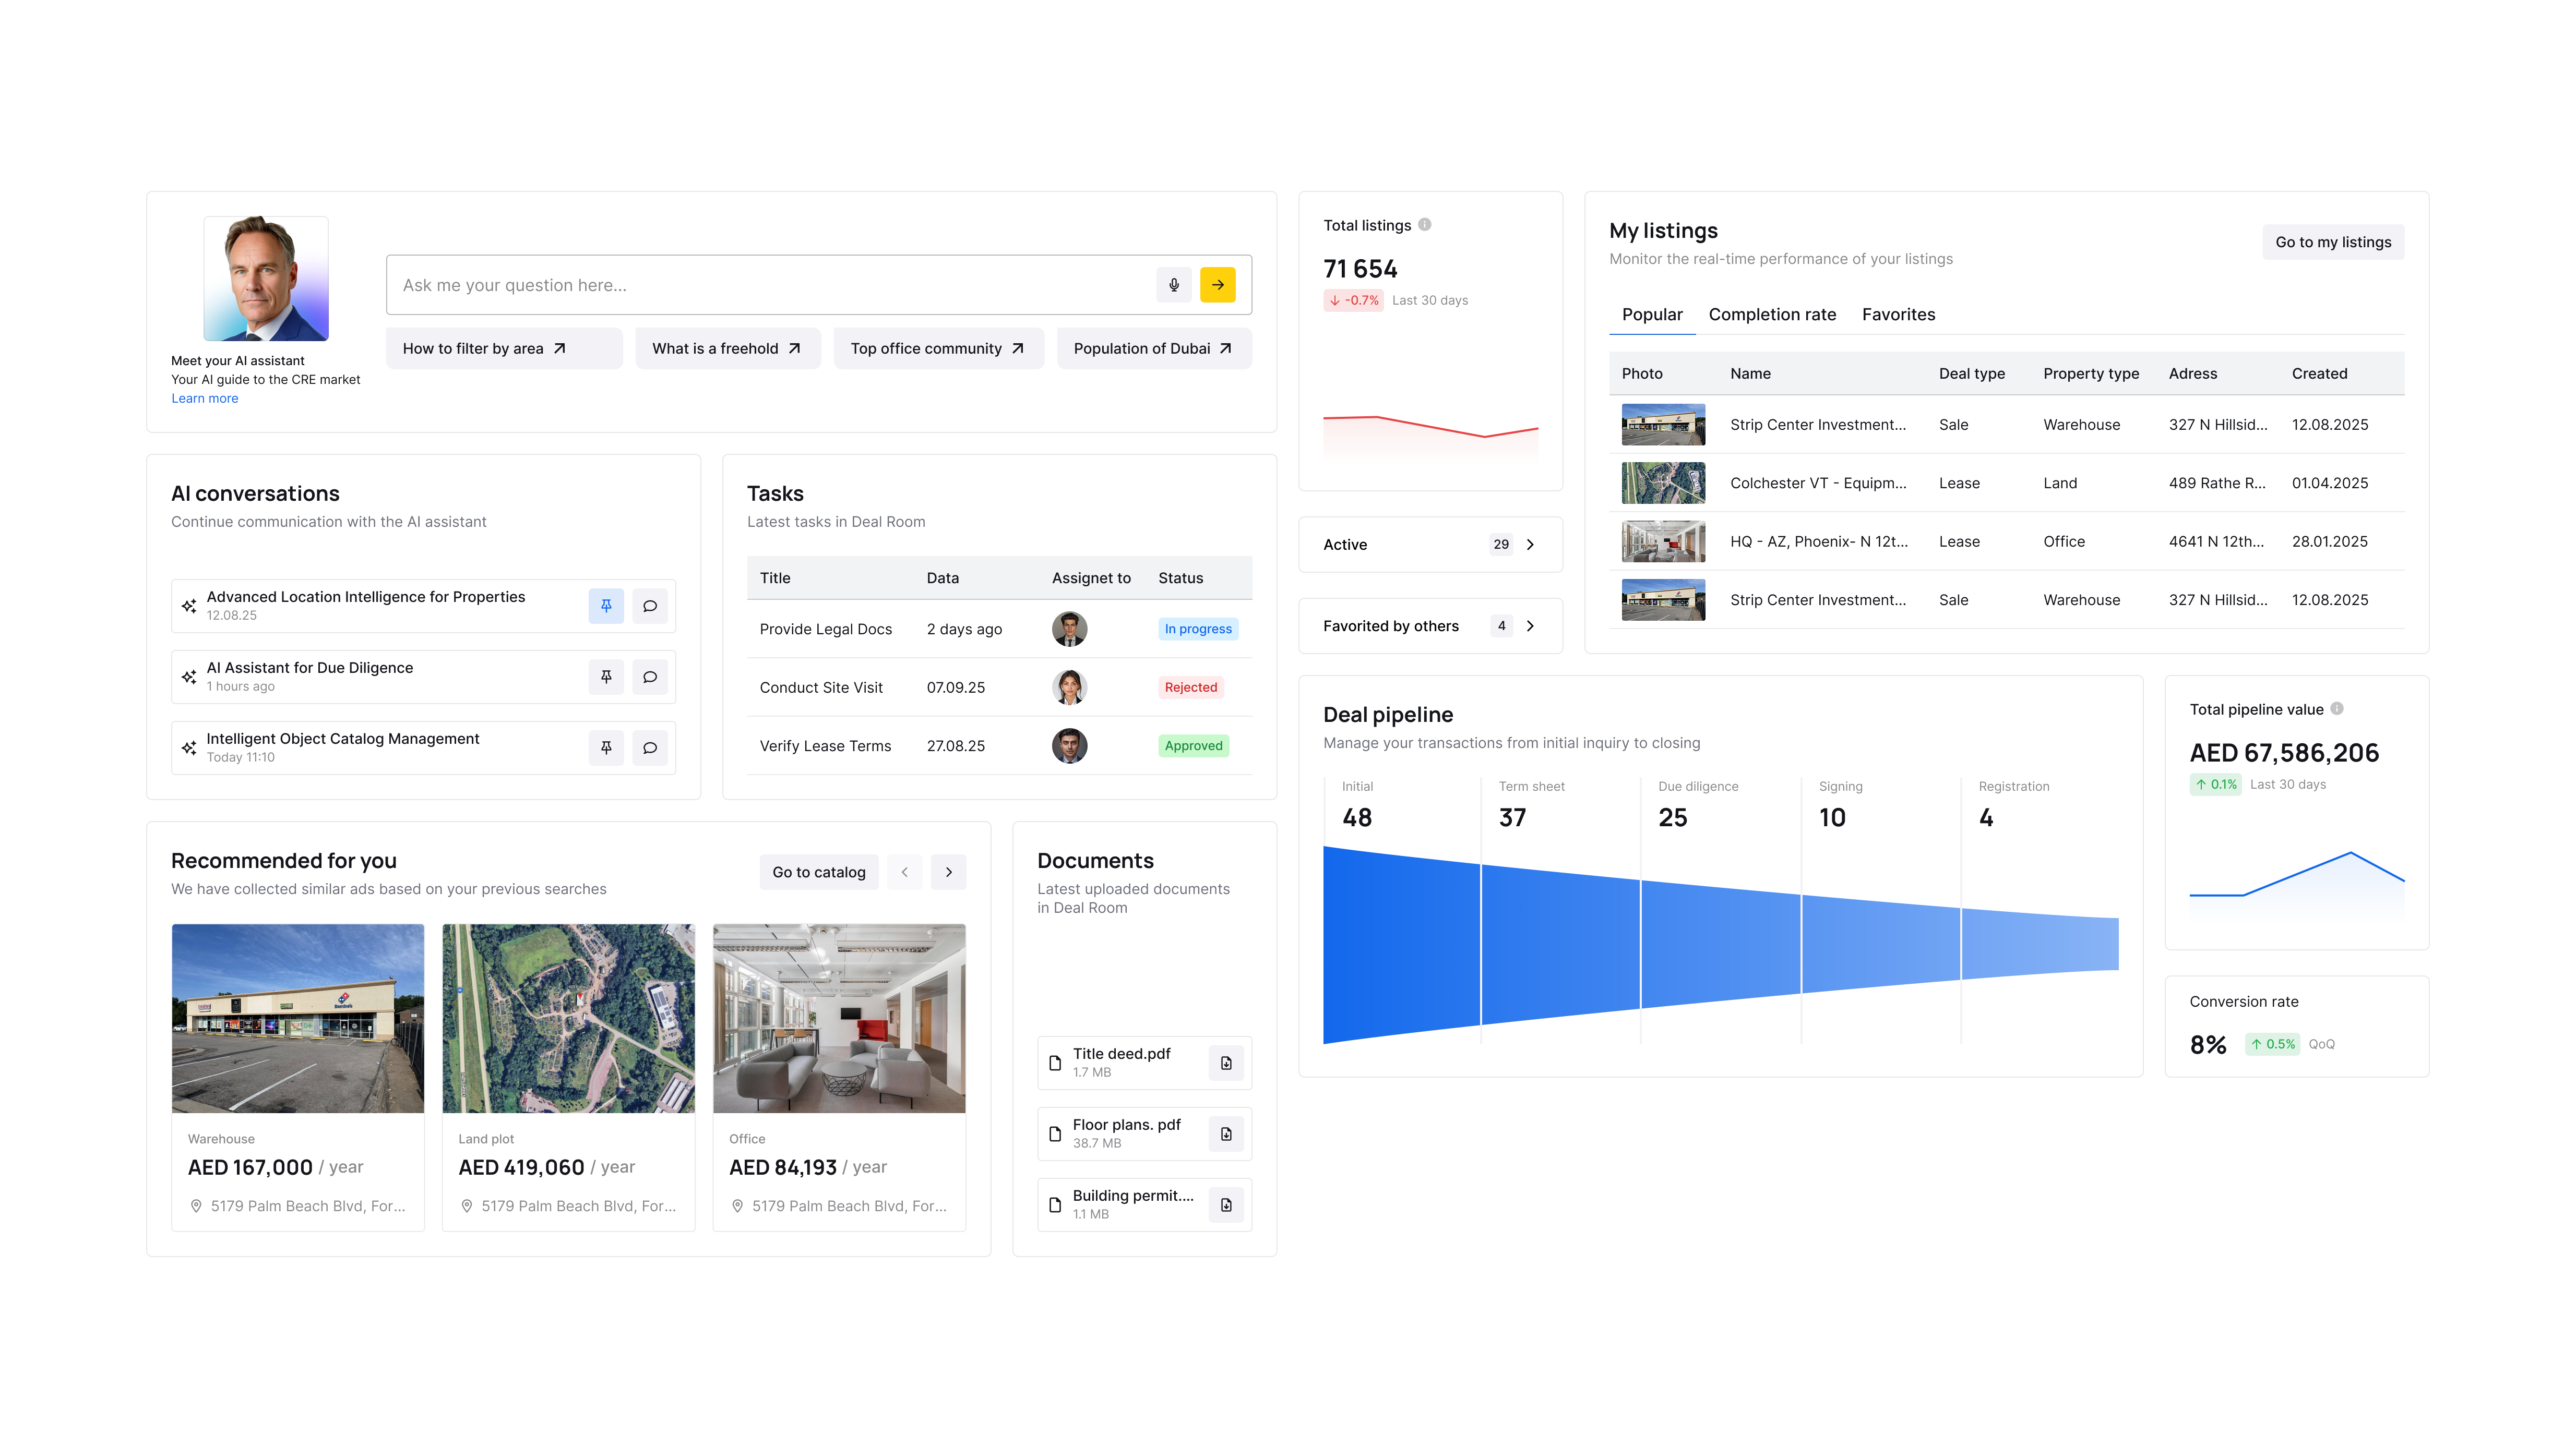The image size is (2576, 1448).
Task: Expand the Active listings row chevron
Action: pyautogui.click(x=1530, y=545)
